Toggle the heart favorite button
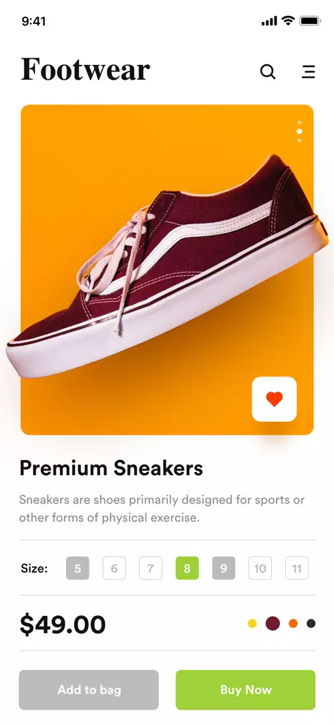The image size is (334, 725). pyautogui.click(x=274, y=399)
